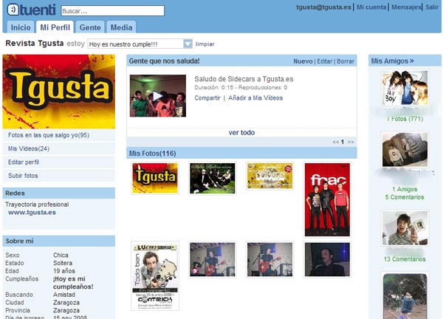Play the Saludo de Sidecars video
Viewport: 443px width, 319px height.
click(x=157, y=95)
